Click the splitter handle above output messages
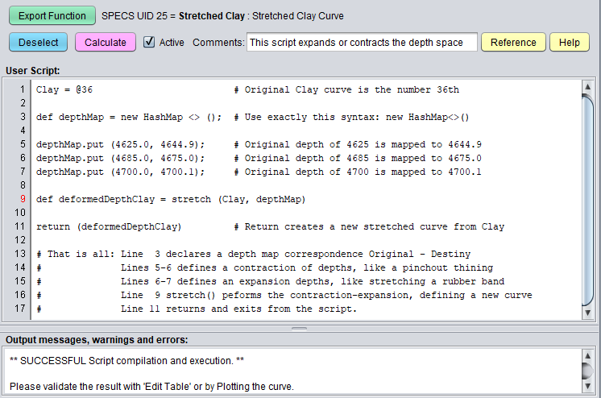Screen dimensions: 601x398 pos(300,328)
